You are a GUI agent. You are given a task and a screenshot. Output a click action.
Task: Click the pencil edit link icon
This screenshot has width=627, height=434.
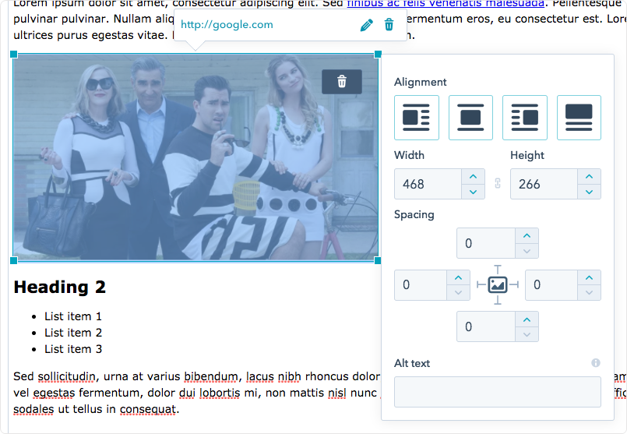pyautogui.click(x=367, y=25)
